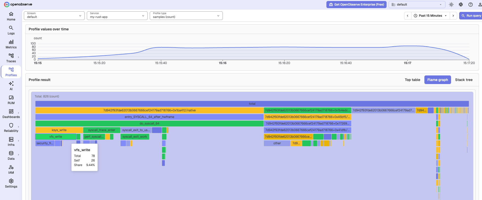This screenshot has height=200, width=482.
Task: Select the +0x17269... frame bar
Action: pos(307,124)
